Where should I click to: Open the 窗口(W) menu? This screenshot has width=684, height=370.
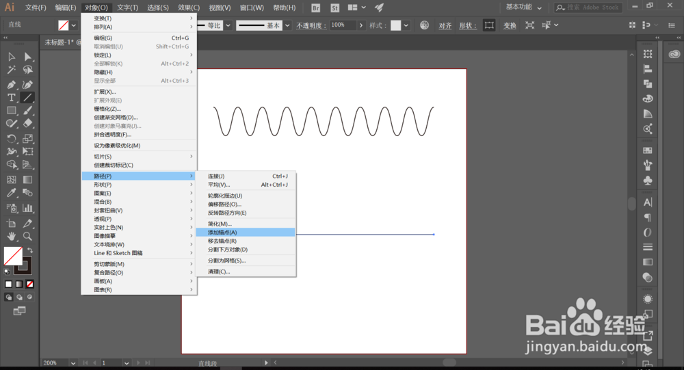pos(252,8)
